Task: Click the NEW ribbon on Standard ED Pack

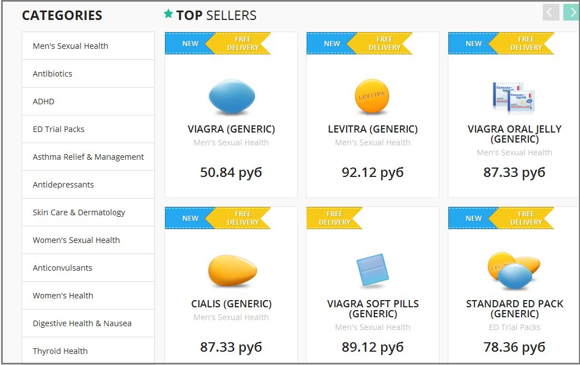Action: pyautogui.click(x=473, y=218)
